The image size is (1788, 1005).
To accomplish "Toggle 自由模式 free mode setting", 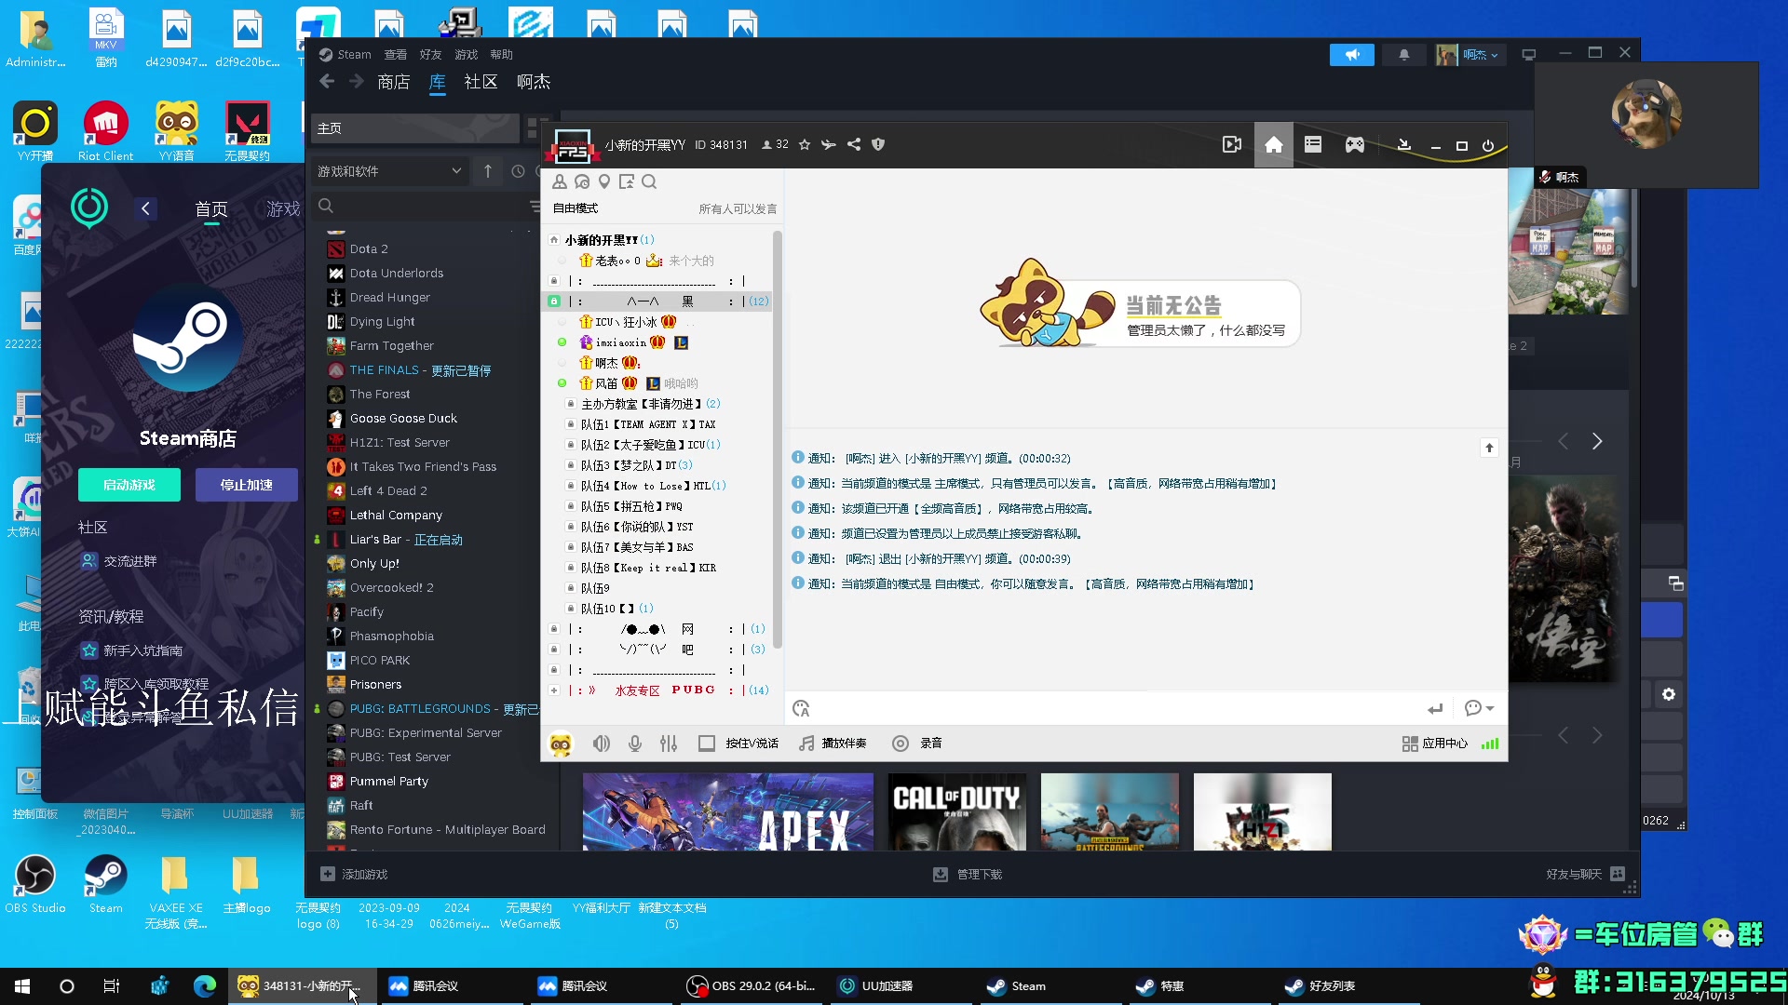I will coord(575,208).
